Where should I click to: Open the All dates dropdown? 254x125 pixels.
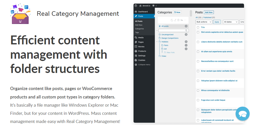(x=231, y=22)
